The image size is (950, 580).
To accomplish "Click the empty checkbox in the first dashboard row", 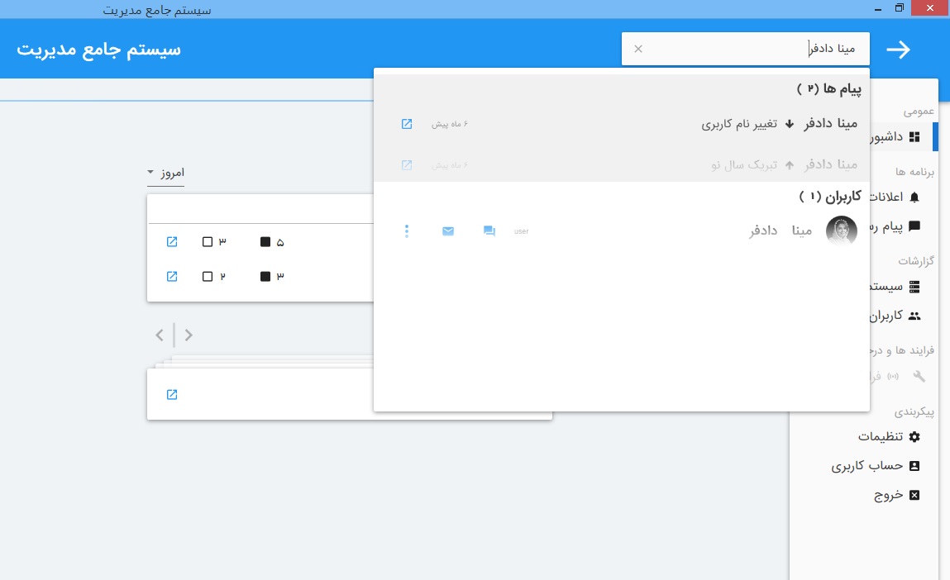I will [208, 242].
